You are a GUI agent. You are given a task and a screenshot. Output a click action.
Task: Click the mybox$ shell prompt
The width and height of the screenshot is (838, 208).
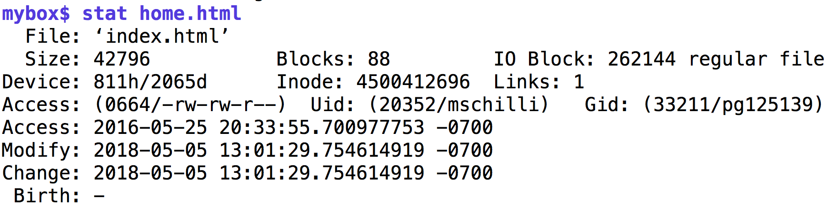36,14
